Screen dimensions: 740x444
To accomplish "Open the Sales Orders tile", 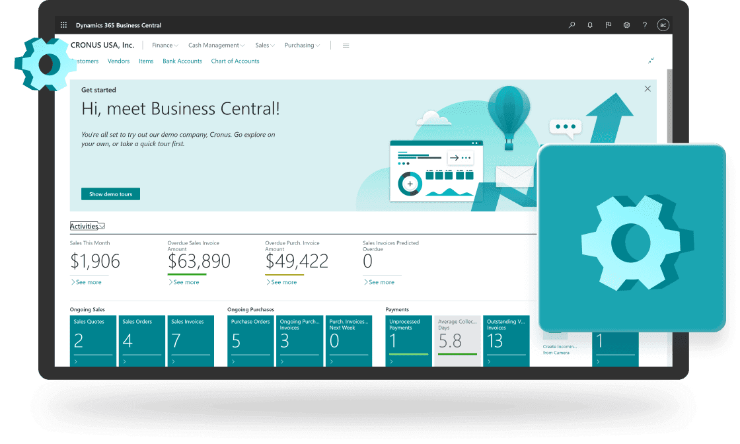I will click(141, 340).
